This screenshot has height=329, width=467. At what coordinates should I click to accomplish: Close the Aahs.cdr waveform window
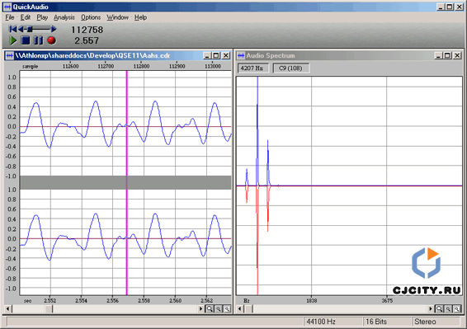click(226, 56)
